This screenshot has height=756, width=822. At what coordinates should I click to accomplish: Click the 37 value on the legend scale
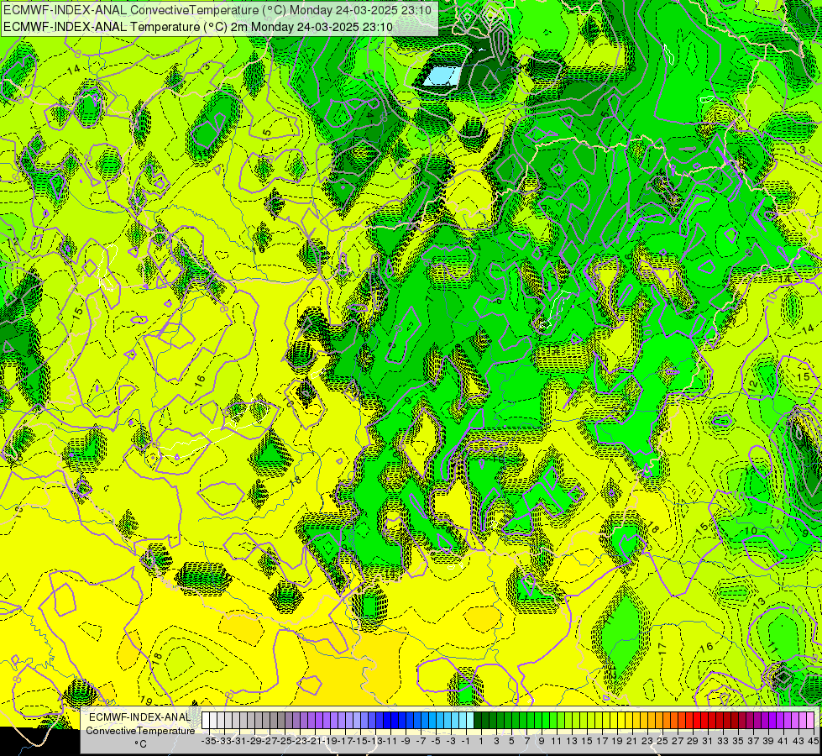[x=753, y=741]
